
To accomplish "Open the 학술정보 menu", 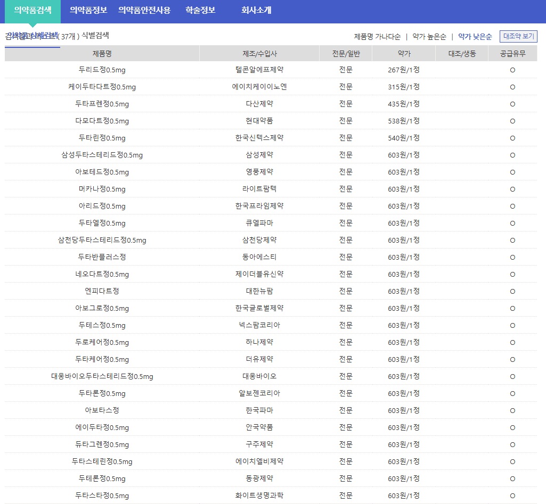I will 200,10.
